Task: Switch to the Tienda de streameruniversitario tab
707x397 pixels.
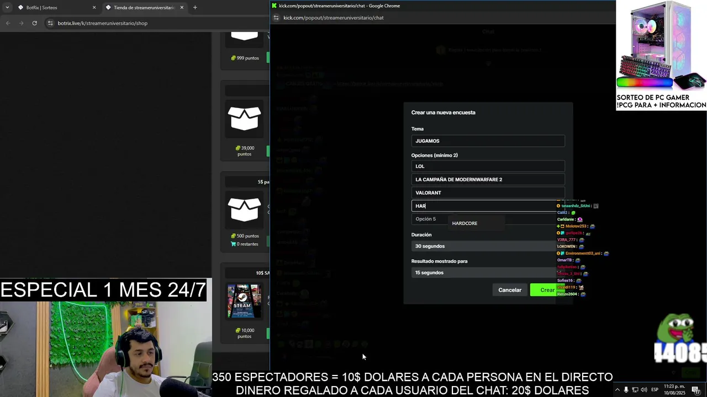Action: pyautogui.click(x=145, y=8)
